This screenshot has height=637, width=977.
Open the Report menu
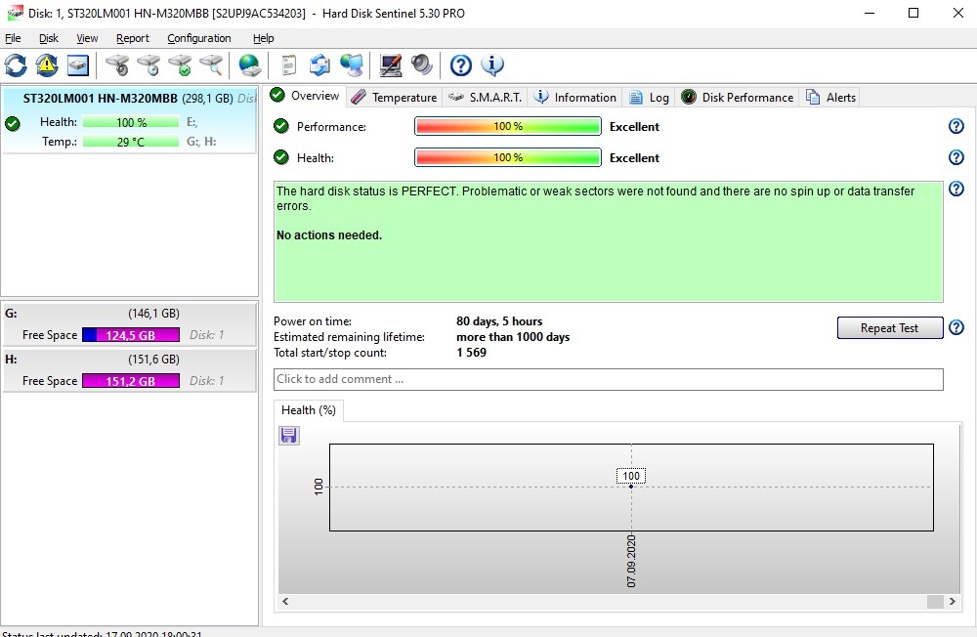click(133, 38)
